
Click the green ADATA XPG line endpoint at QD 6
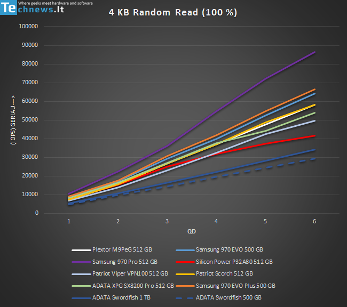314,112
